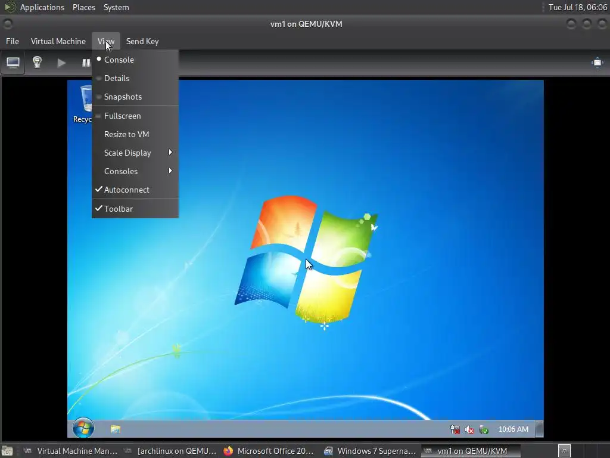Click guest network status tray icon
Image resolution: width=610 pixels, height=458 pixels.
pos(455,429)
